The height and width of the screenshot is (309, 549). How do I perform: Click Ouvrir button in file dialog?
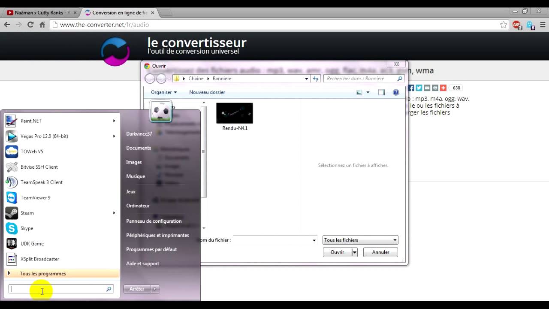tap(337, 252)
